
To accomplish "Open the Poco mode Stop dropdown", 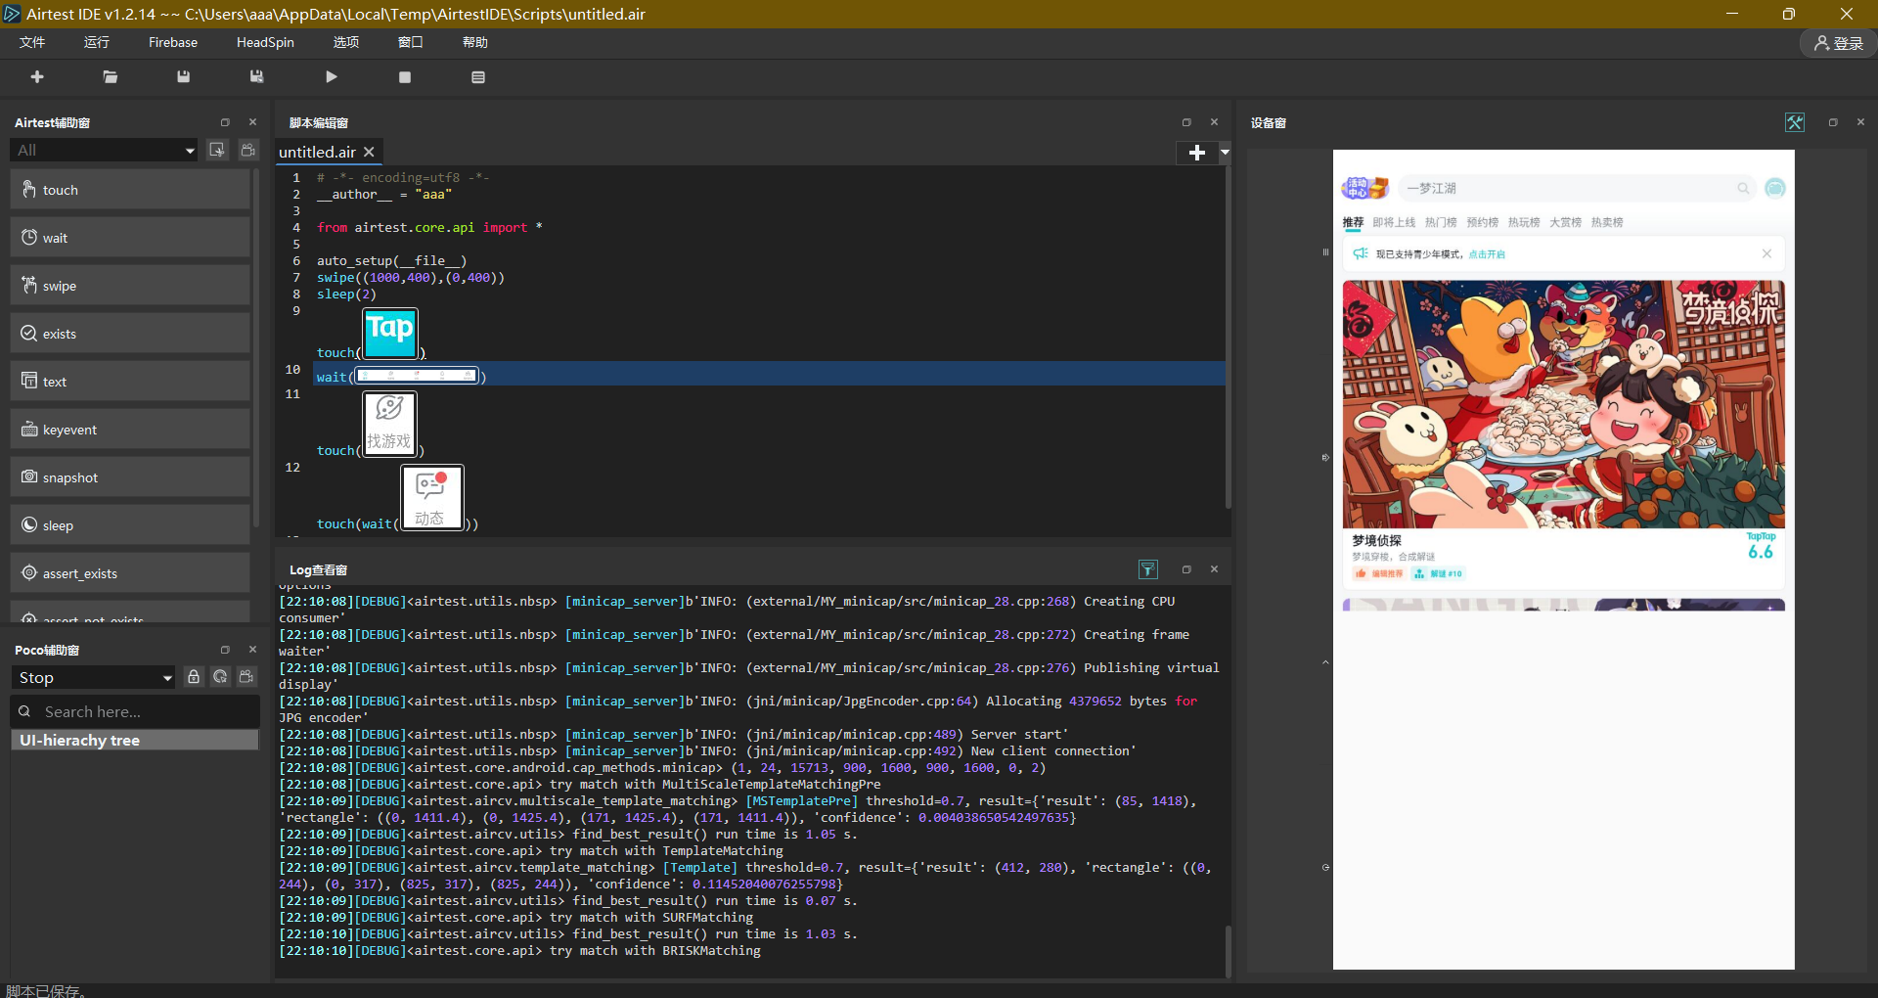I will coord(93,677).
